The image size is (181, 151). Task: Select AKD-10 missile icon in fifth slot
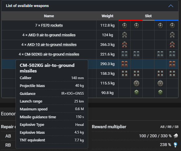(172, 45)
